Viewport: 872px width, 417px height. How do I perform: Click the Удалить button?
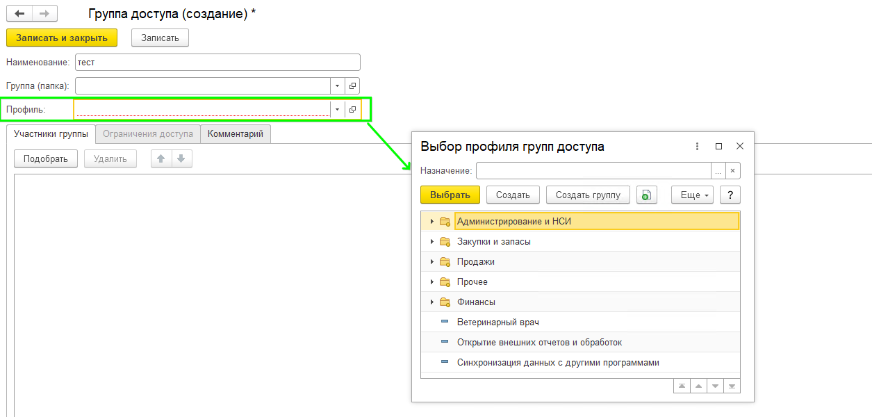[x=110, y=158]
